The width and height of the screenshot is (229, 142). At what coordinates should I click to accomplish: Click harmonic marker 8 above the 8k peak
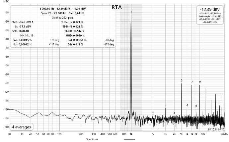pos(196,106)
